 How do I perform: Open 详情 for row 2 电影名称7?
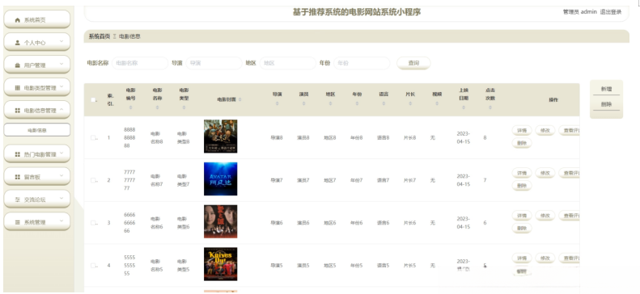coord(522,173)
